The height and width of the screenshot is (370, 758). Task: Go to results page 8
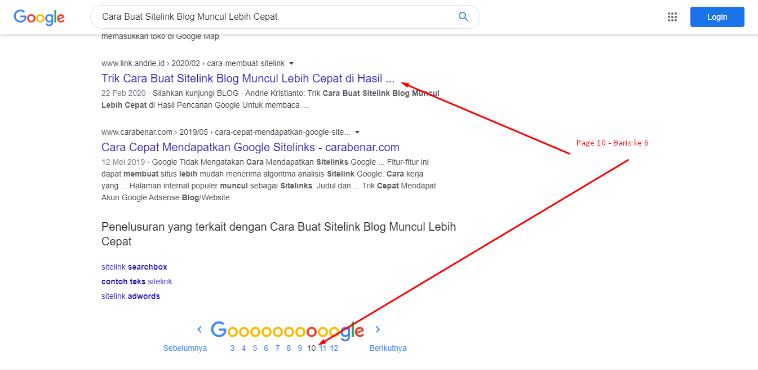point(289,348)
